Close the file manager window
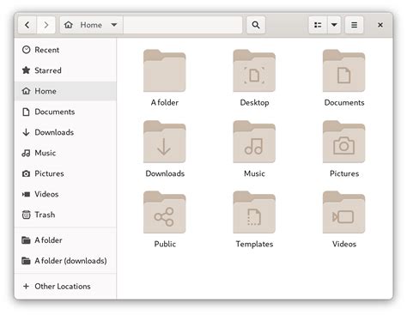 [x=380, y=25]
